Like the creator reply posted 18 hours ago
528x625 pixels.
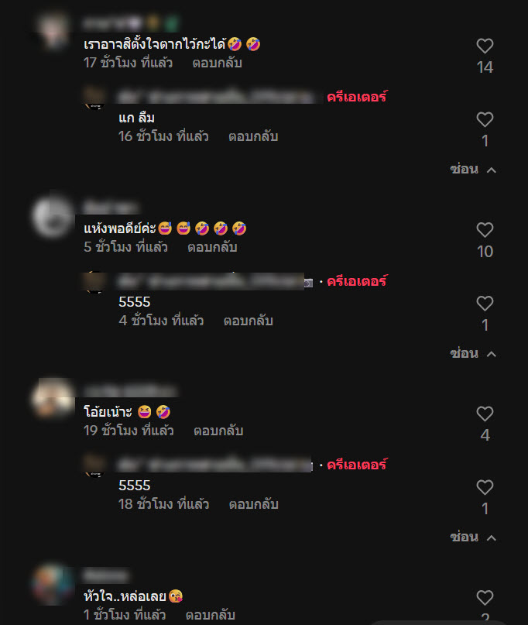[485, 487]
